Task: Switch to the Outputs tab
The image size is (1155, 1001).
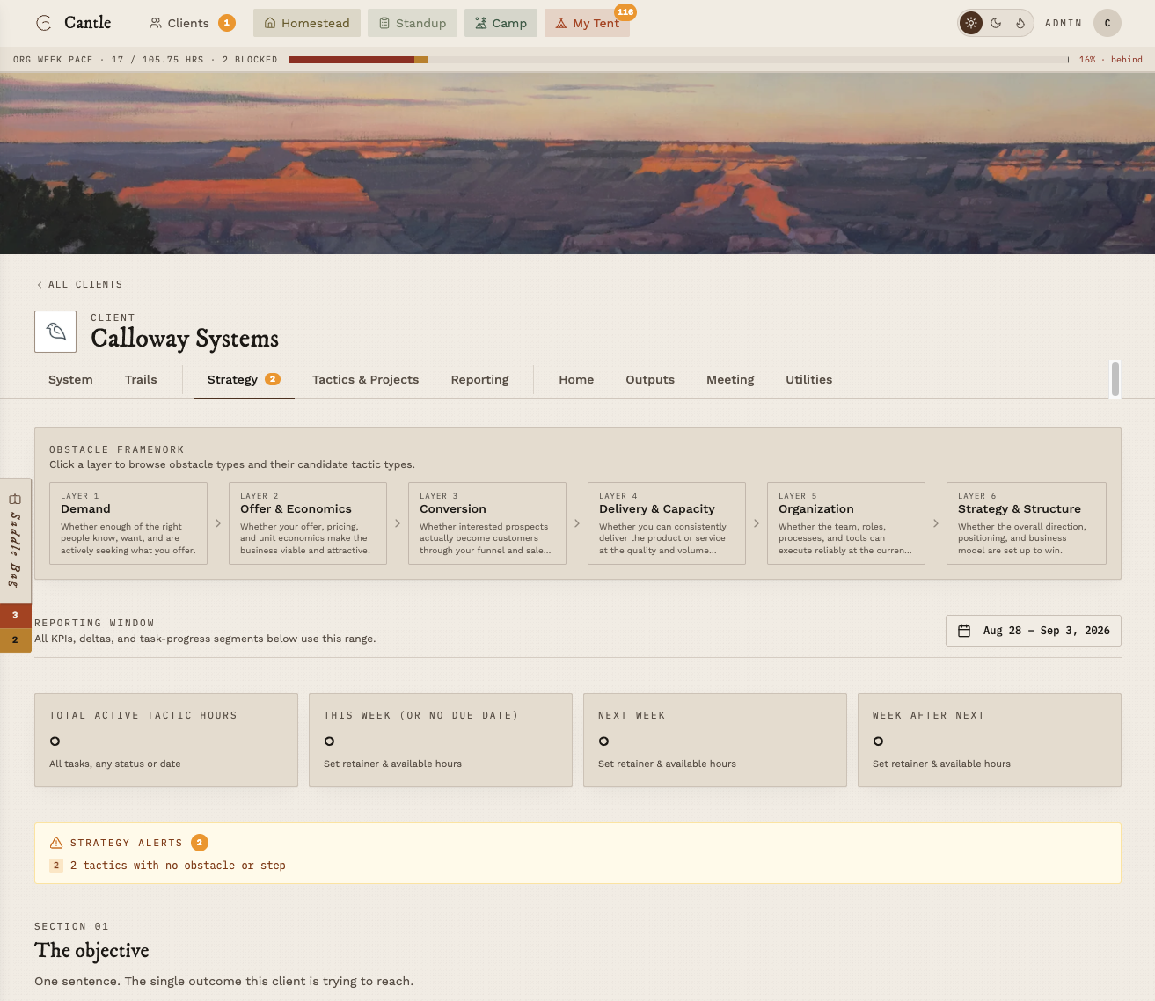Action: click(650, 380)
